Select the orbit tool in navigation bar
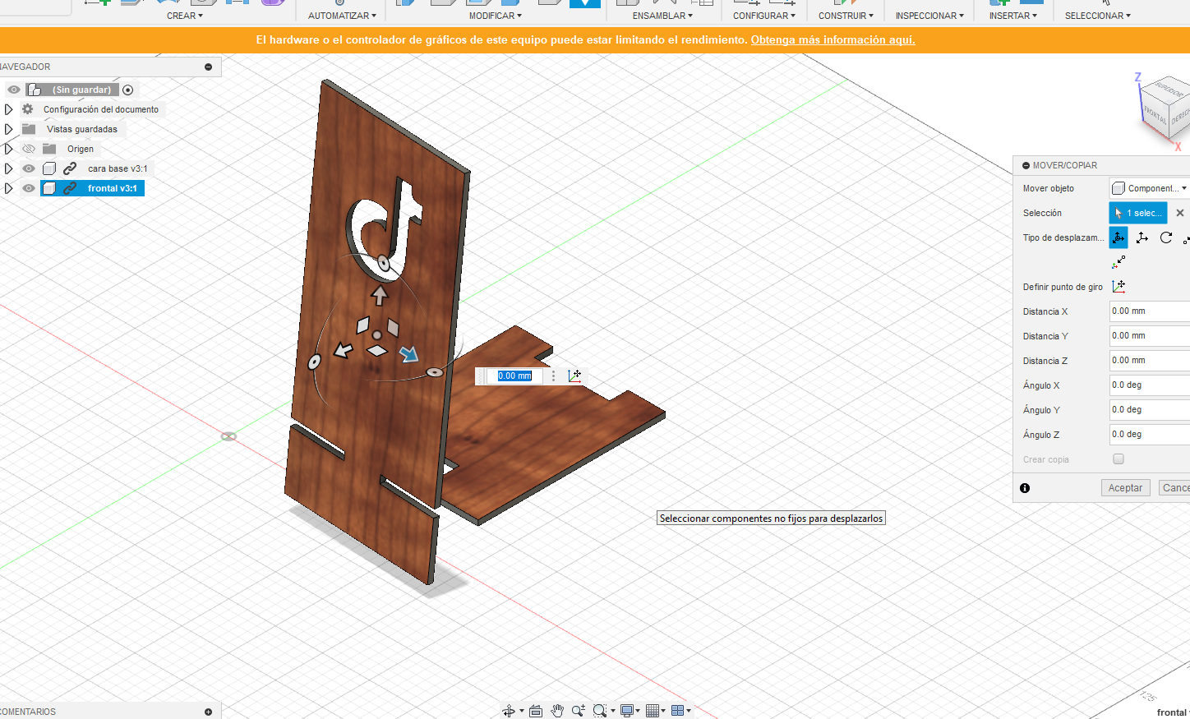The image size is (1190, 719). 509,711
